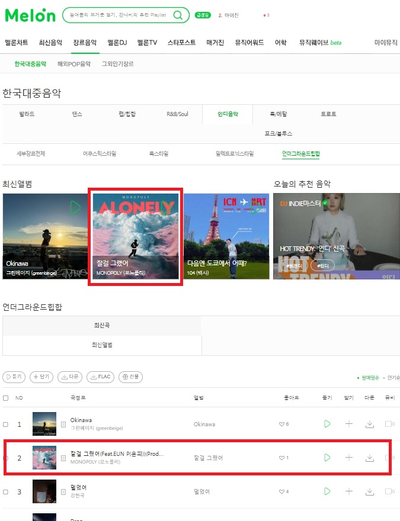Select 어쿠스틱스타일 sub-genre

click(x=100, y=153)
